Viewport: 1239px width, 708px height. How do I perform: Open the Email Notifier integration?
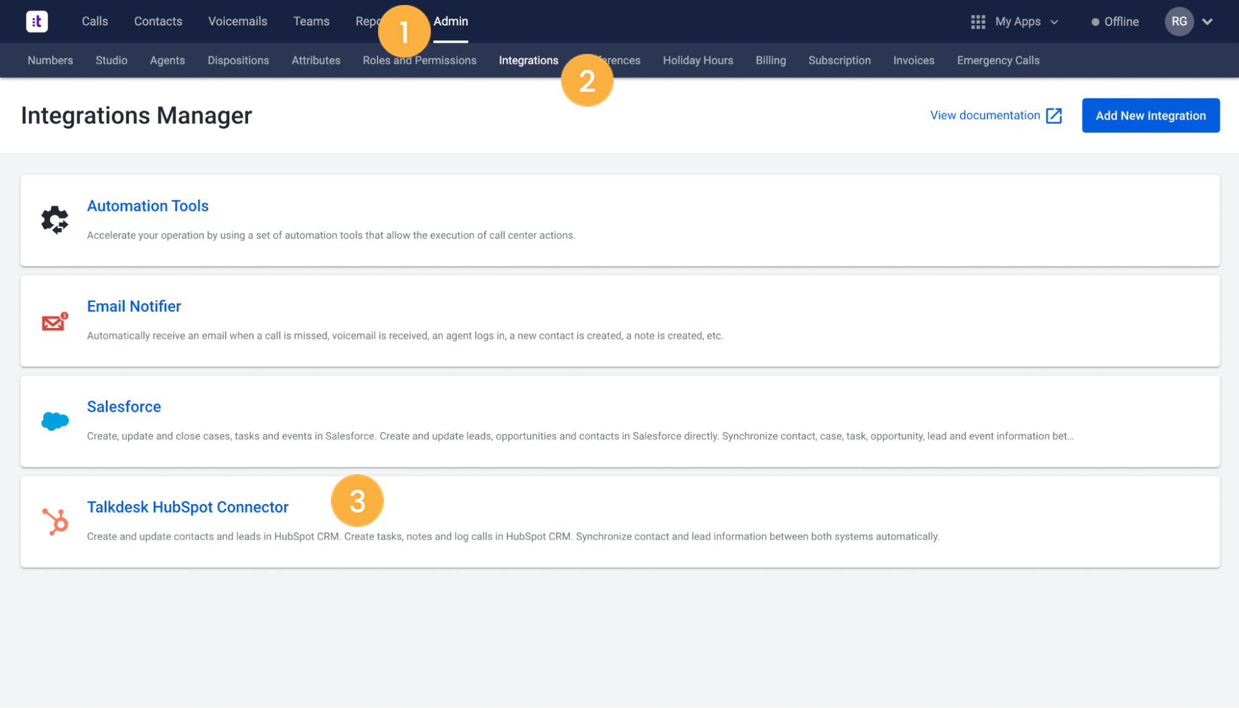[x=134, y=306]
